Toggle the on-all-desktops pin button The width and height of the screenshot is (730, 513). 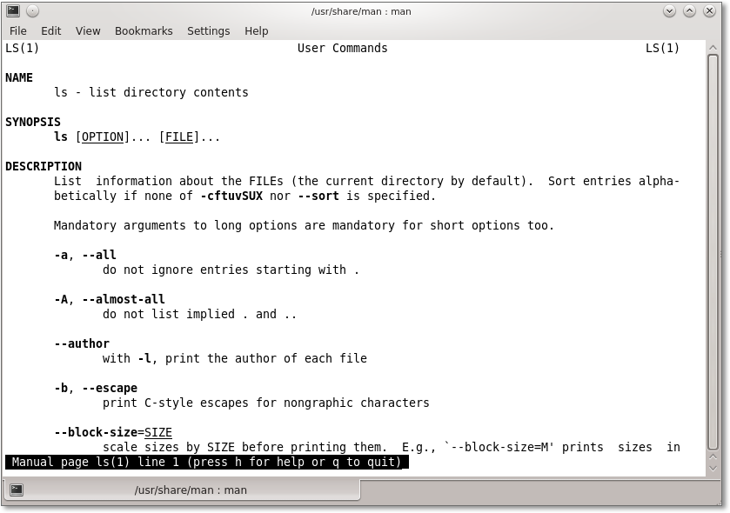point(32,11)
